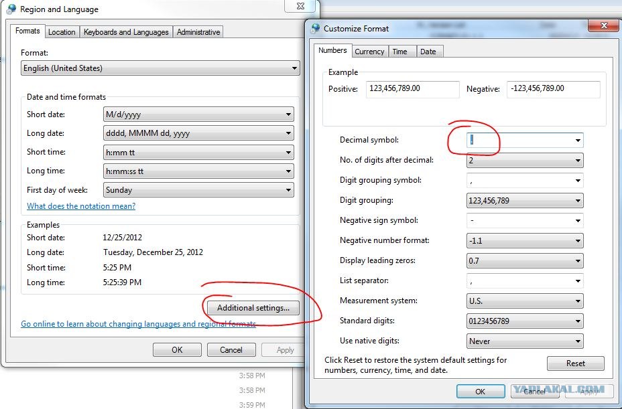Click Cancel in Region and Language dialog
Screen dimensions: 622x409
point(231,349)
